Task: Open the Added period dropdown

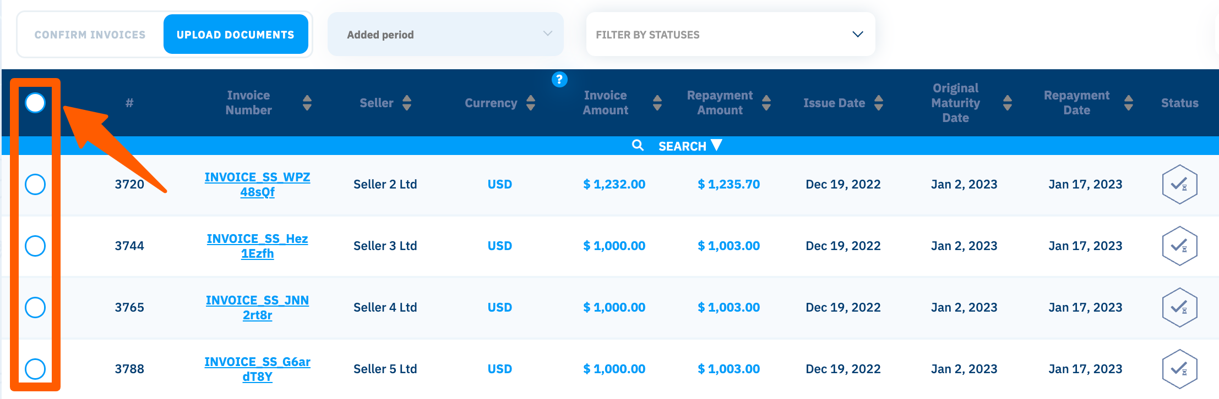Action: tap(445, 34)
